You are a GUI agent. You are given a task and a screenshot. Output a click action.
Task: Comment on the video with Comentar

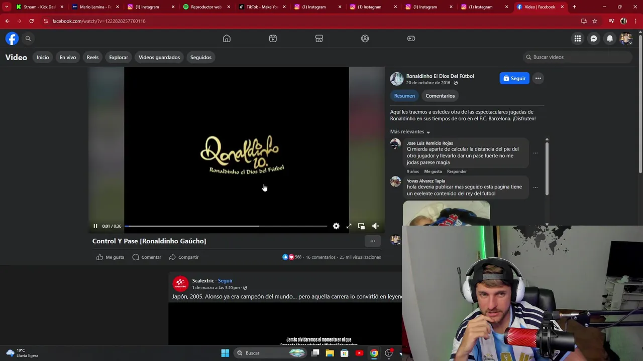pyautogui.click(x=147, y=257)
